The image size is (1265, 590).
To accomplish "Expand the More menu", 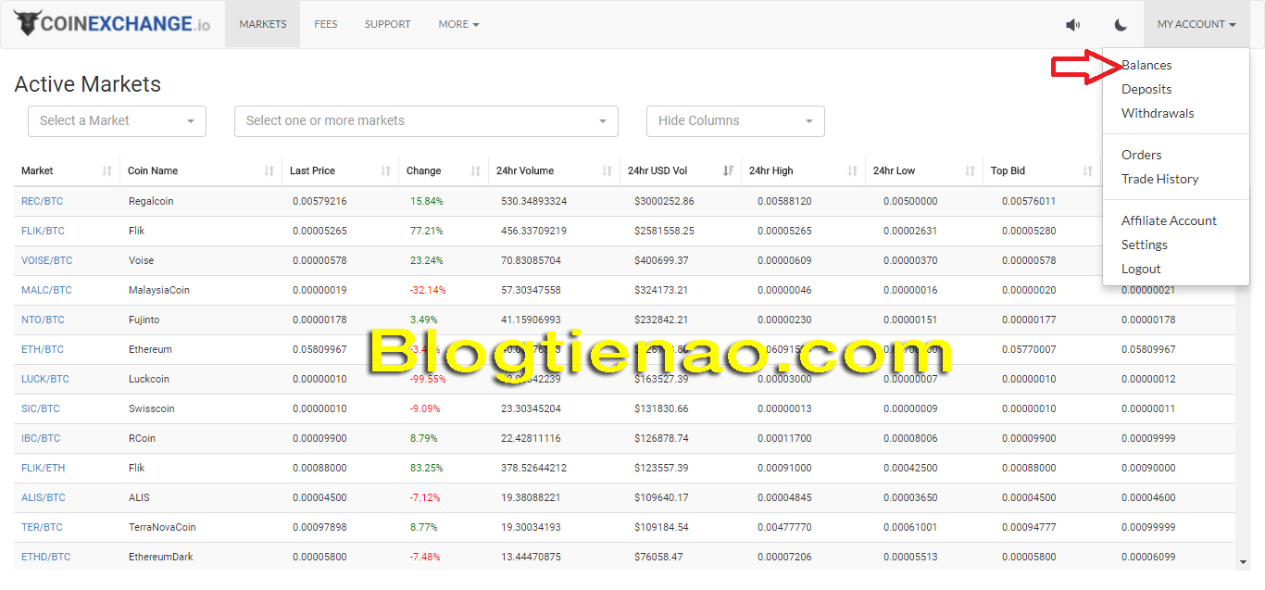I will (458, 24).
